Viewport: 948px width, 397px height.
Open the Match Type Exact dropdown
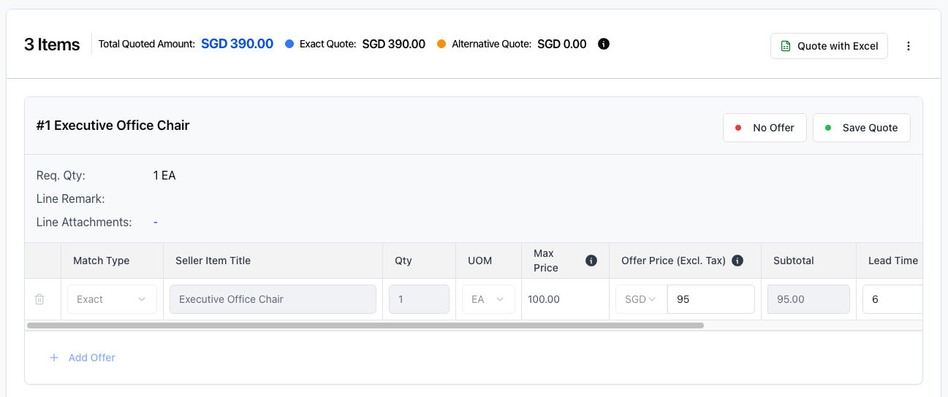112,299
